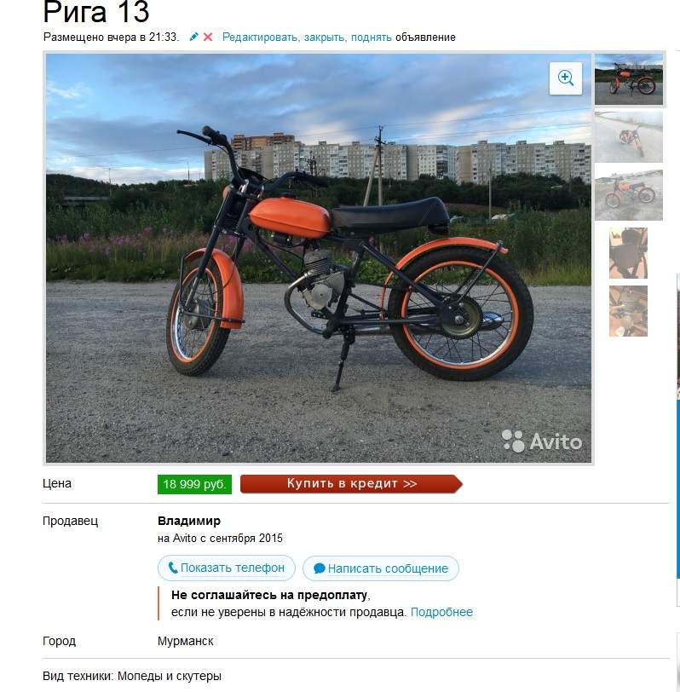Click the phone icon in Показать телефон
The width and height of the screenshot is (680, 692).
pyautogui.click(x=173, y=568)
